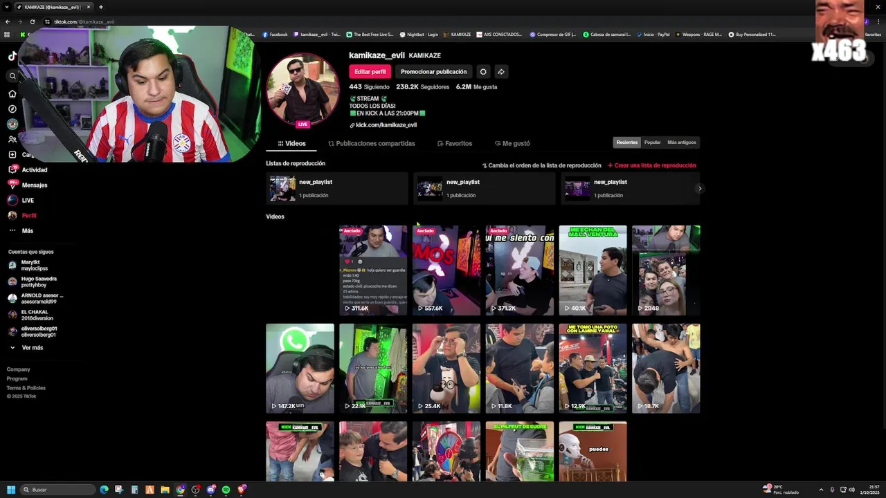This screenshot has height=498, width=886.
Task: Open followed account Hugo Saavedra
Action: pos(33,282)
